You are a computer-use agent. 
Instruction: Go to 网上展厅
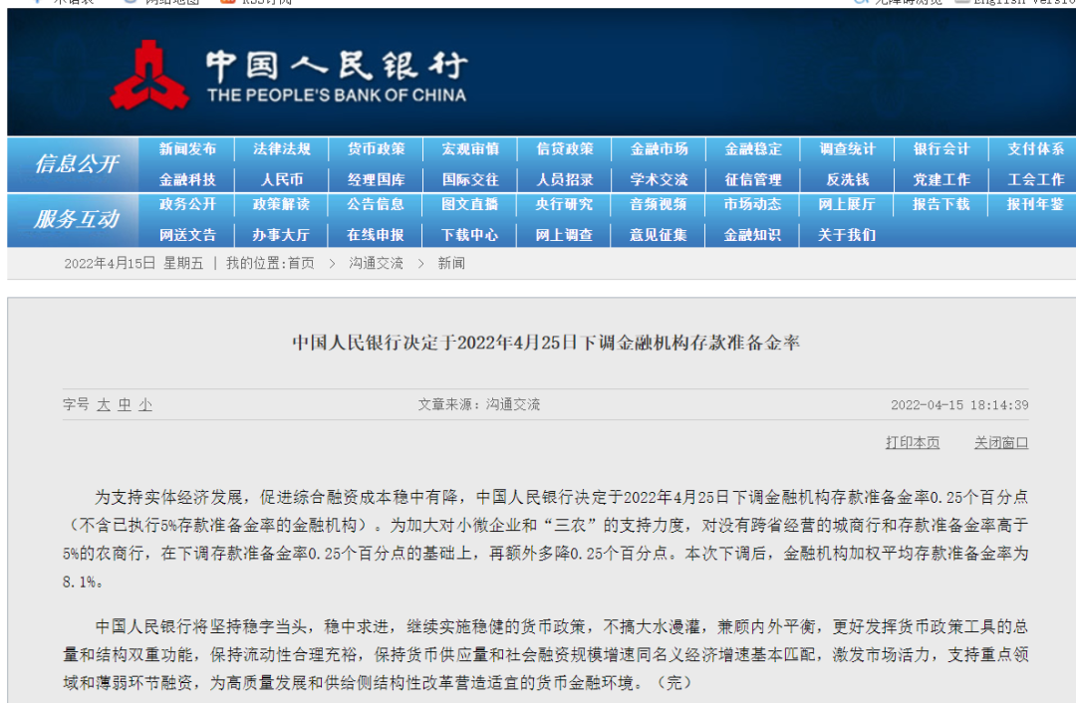(x=847, y=204)
